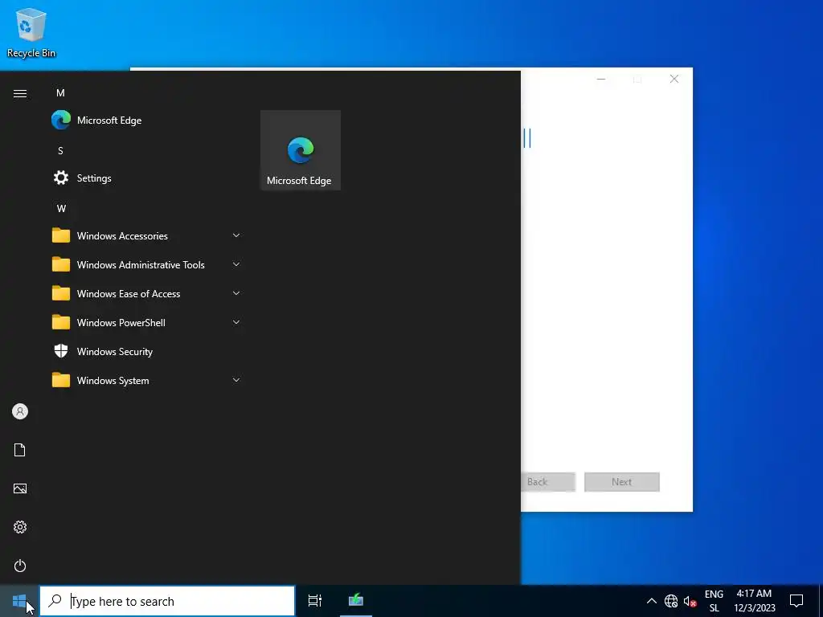Viewport: 823px width, 617px height.
Task: Close the background window
Action: [x=674, y=80]
